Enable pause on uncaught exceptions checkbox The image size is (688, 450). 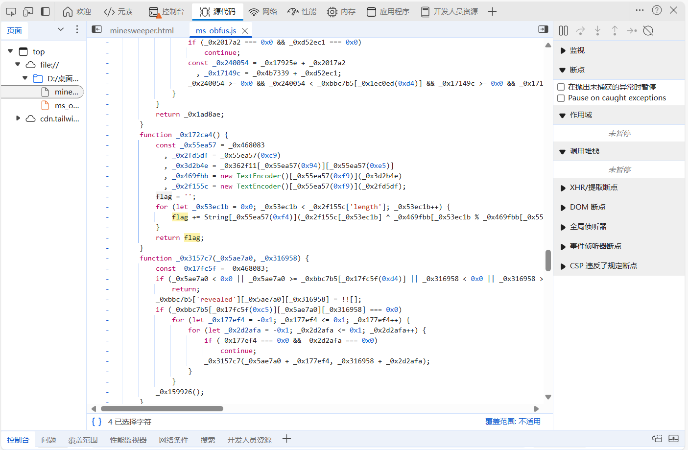click(x=561, y=87)
